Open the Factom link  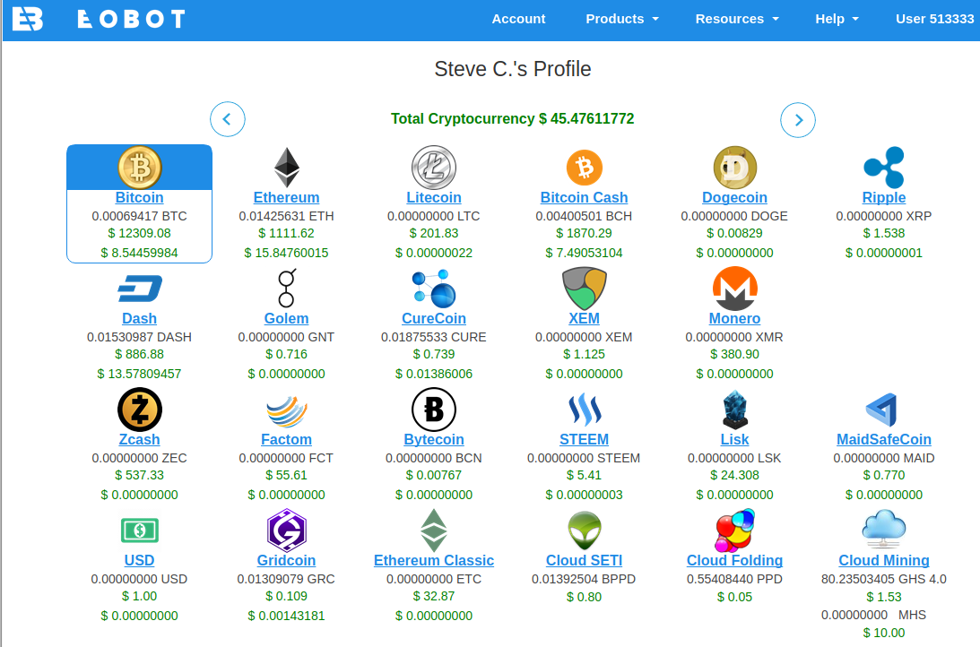(x=286, y=440)
